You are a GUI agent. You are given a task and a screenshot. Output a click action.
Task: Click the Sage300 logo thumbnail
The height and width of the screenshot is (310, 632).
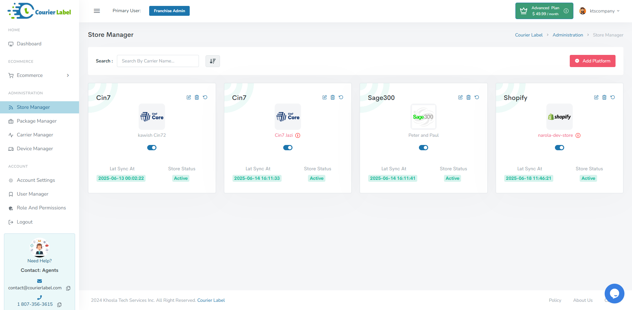(424, 117)
